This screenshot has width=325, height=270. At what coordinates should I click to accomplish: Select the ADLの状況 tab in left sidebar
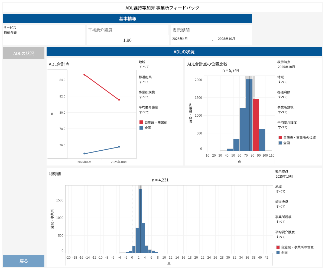24,53
